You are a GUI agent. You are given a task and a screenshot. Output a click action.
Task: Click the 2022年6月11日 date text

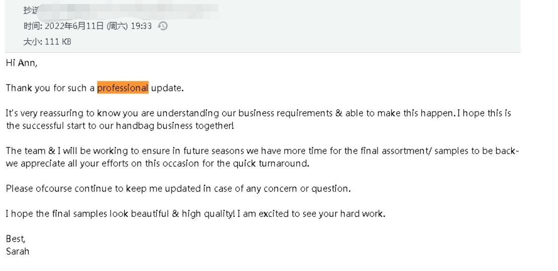click(x=74, y=26)
